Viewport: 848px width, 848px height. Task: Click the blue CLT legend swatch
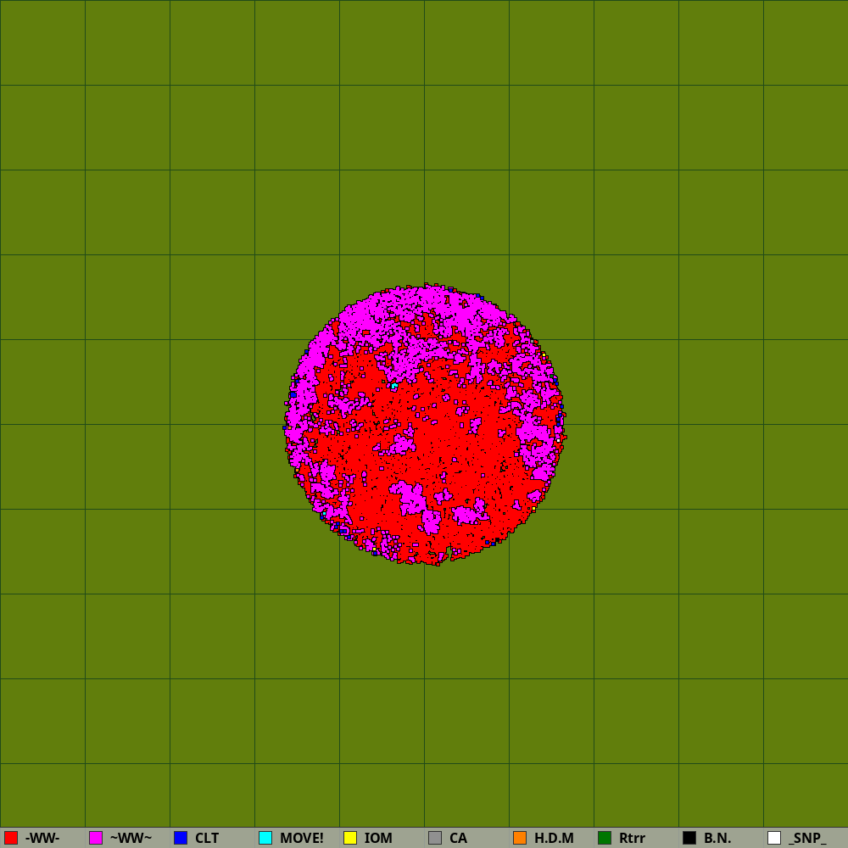coord(181,838)
